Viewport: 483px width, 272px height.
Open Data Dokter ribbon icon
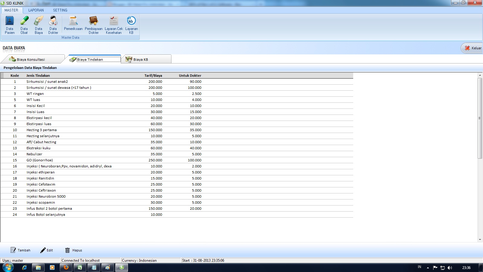(x=53, y=25)
